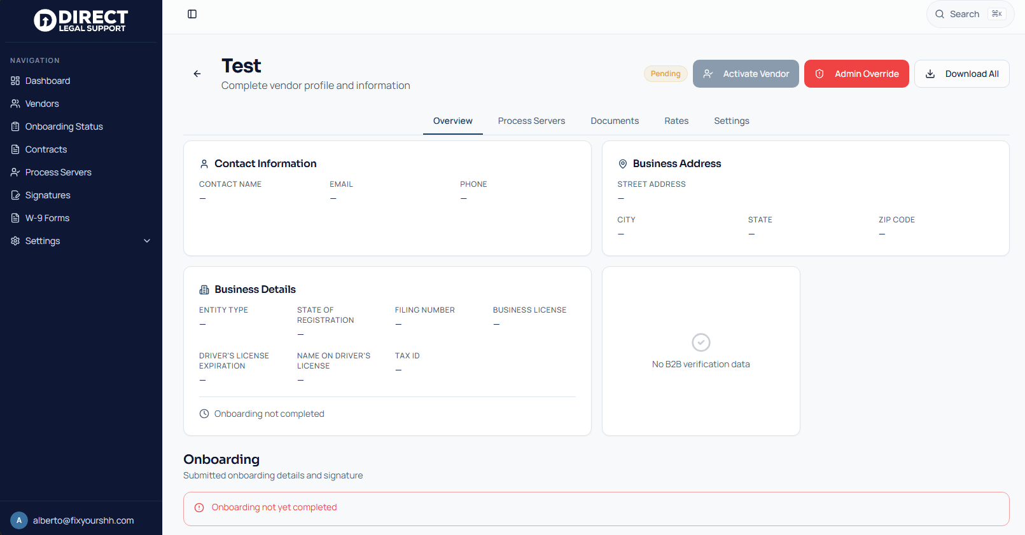The width and height of the screenshot is (1025, 535).
Task: Open the Process Servers tab
Action: 531,121
